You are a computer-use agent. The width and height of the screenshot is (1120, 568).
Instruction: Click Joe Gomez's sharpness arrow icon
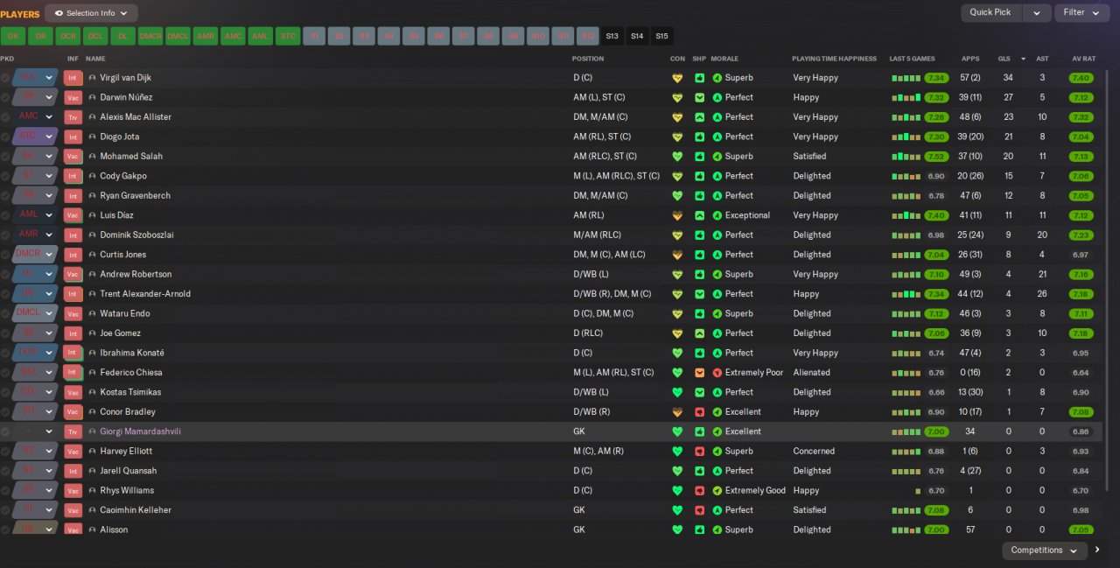tap(699, 333)
